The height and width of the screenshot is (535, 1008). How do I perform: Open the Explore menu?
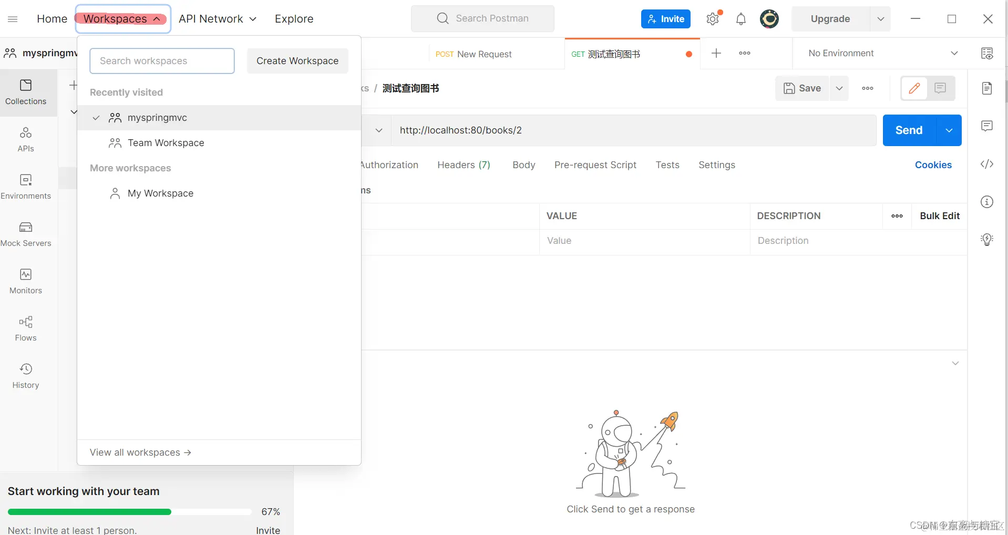[x=294, y=18]
